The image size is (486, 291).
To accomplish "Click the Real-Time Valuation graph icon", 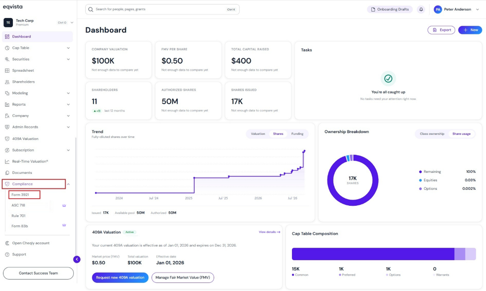I will [7, 161].
